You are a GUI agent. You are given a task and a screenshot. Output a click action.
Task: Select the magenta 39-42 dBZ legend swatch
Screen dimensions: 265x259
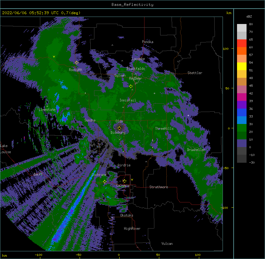(242, 97)
